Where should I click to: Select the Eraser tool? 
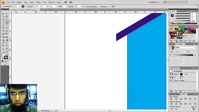pos(7,28)
